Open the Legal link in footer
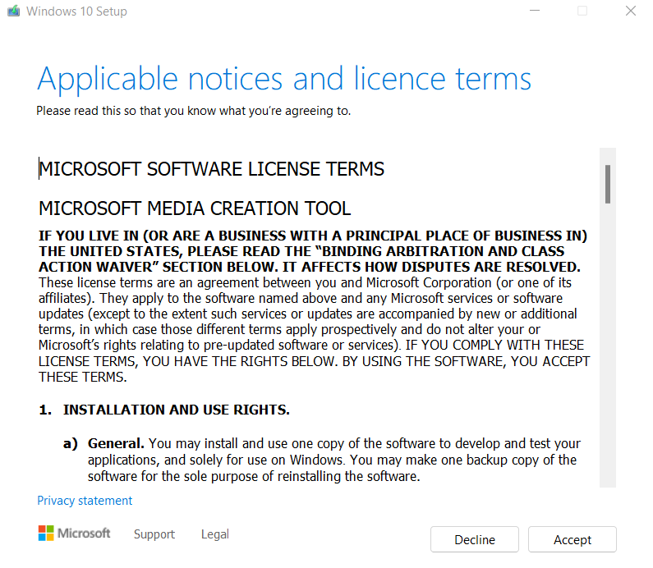 coord(215,534)
